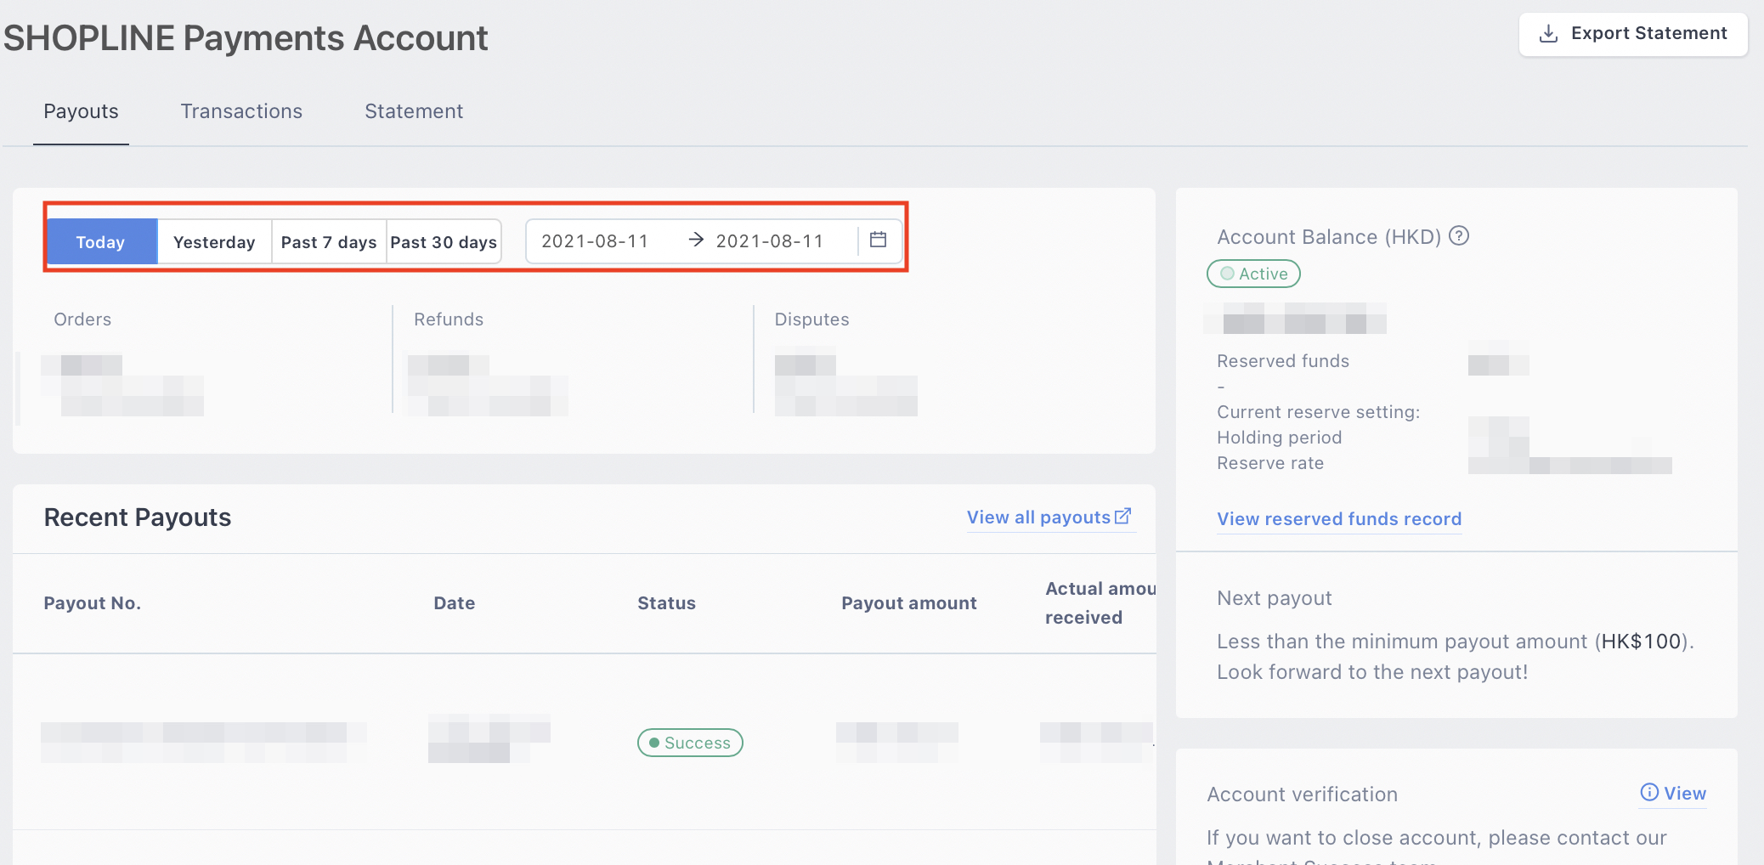Click the Status column header
The image size is (1764, 865).
click(x=667, y=603)
